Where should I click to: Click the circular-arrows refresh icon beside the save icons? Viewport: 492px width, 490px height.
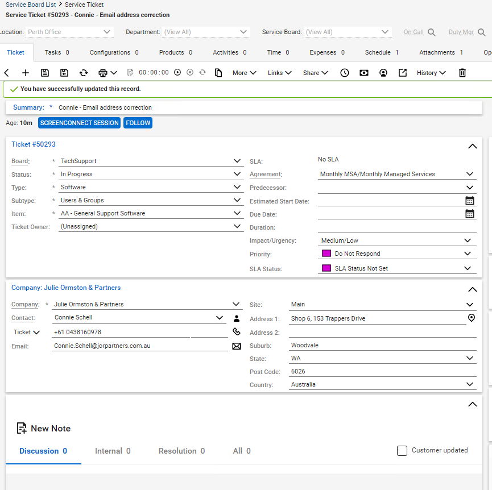84,73
